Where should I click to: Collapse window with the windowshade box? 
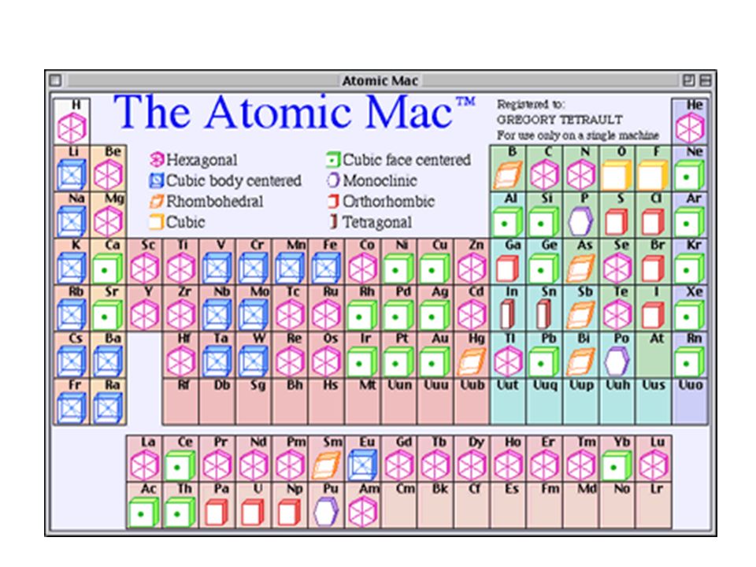(x=705, y=80)
